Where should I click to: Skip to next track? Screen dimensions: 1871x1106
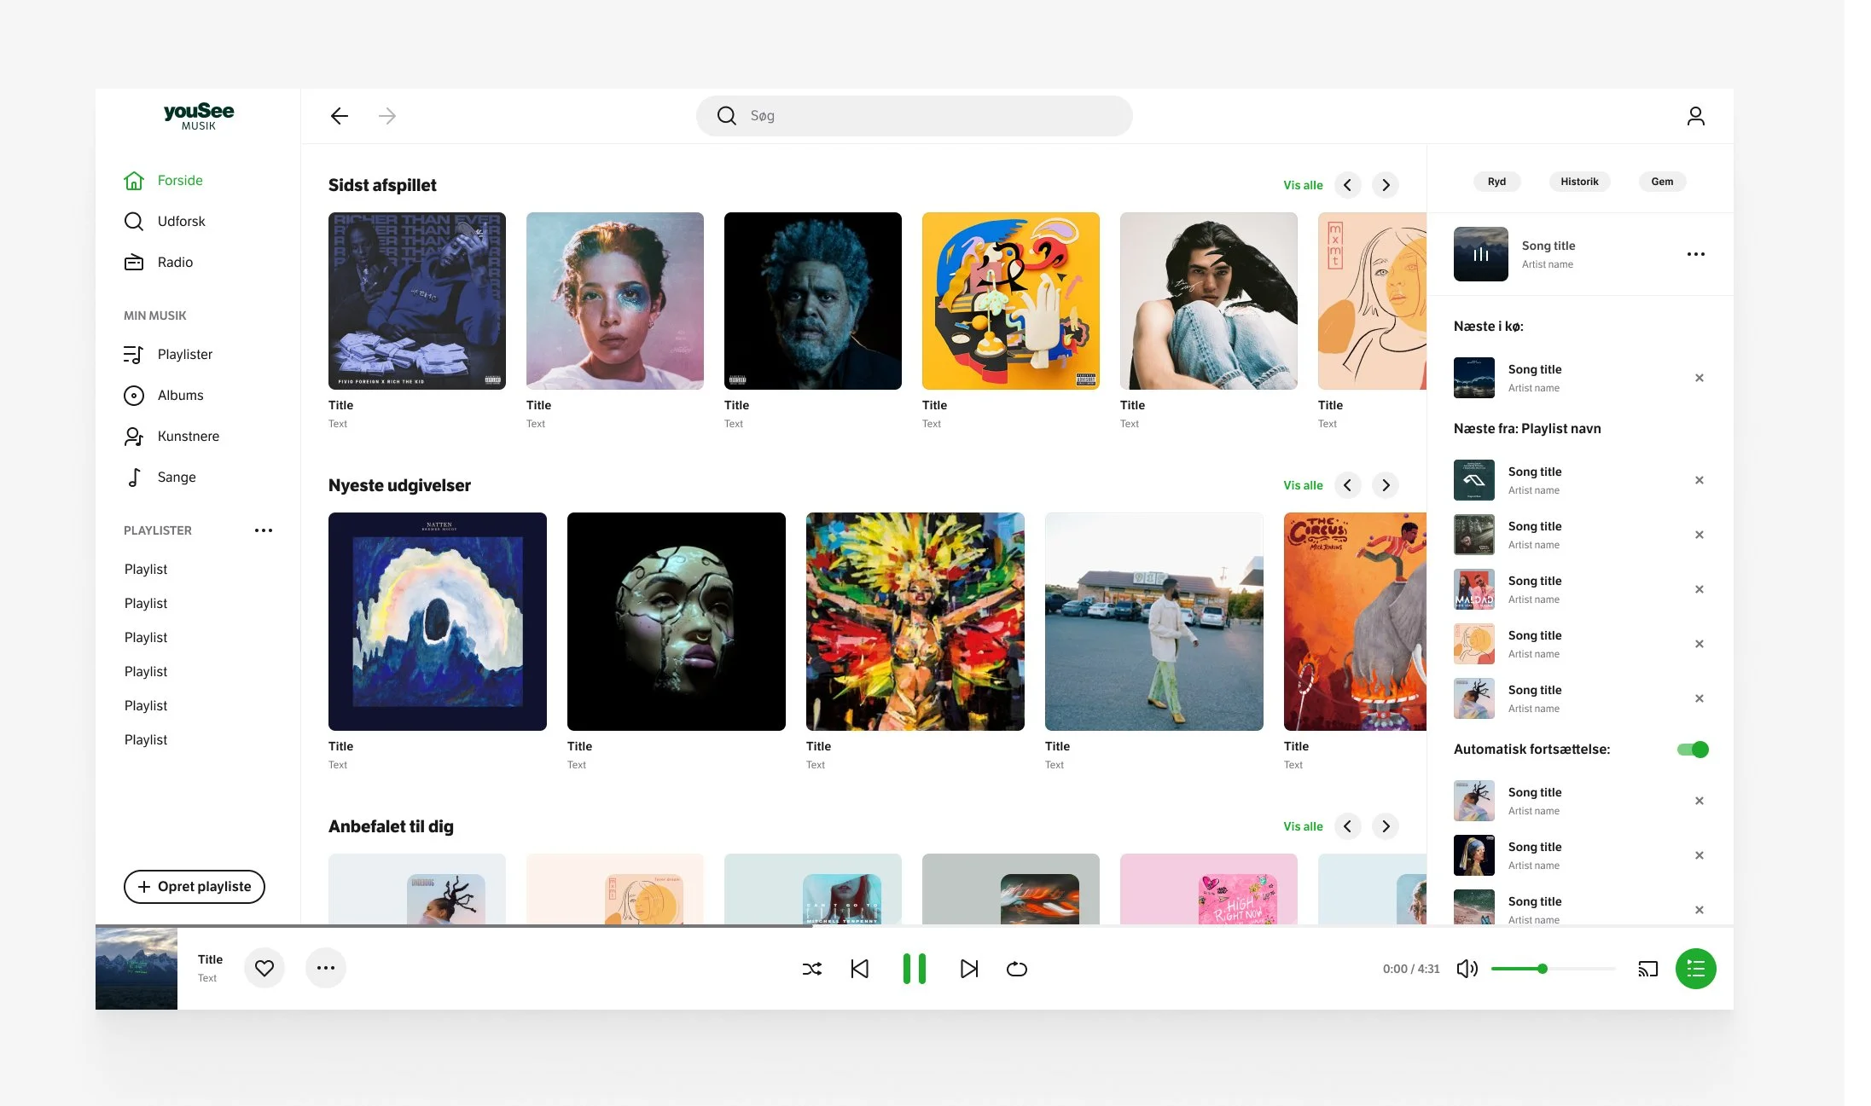[x=969, y=969]
